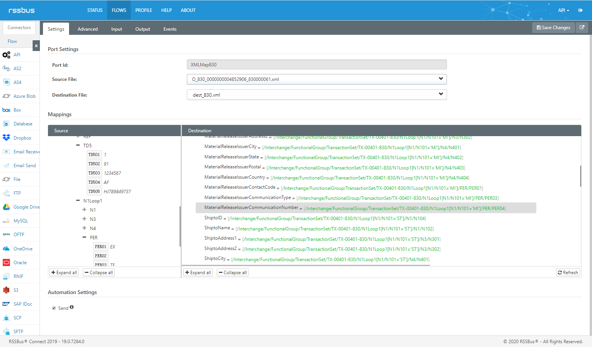Click the Destination mappings vertical scrollbar
The width and height of the screenshot is (592, 347).
point(580,176)
